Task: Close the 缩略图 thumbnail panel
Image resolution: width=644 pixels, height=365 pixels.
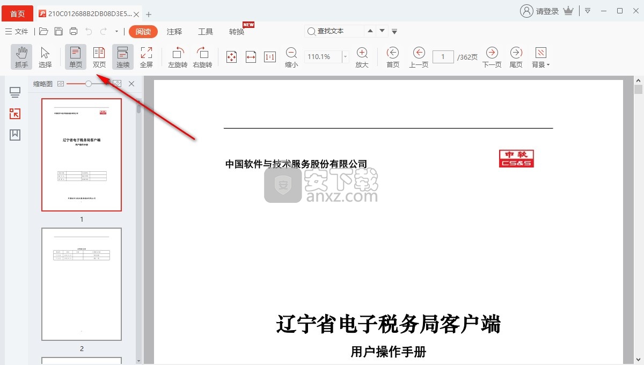Action: 131,84
